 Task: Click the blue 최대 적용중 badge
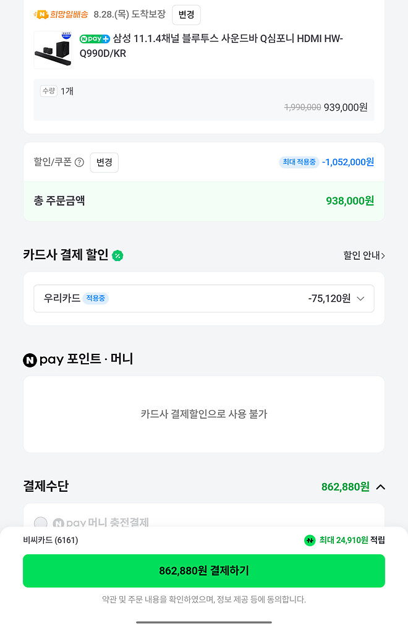tap(299, 162)
